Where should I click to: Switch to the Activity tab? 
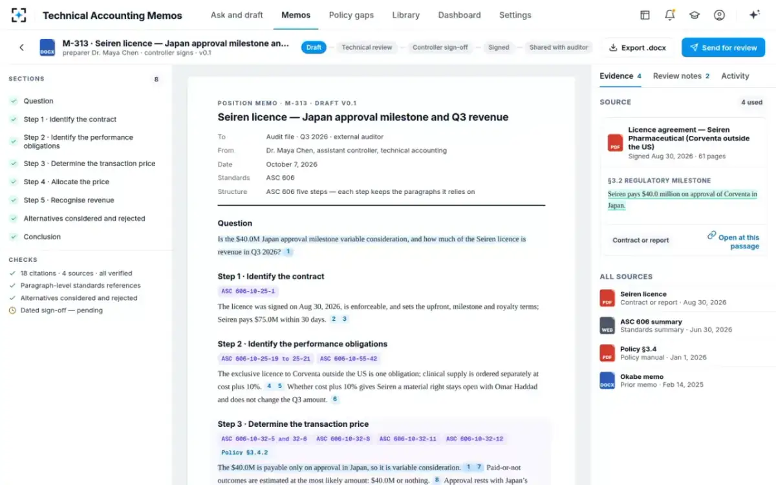tap(735, 76)
